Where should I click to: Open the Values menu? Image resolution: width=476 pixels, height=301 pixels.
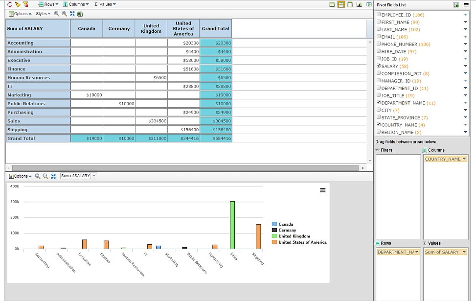[105, 4]
